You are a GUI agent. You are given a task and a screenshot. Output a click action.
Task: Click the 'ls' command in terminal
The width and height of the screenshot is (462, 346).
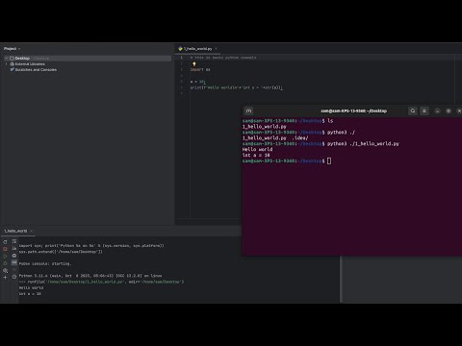coord(330,121)
